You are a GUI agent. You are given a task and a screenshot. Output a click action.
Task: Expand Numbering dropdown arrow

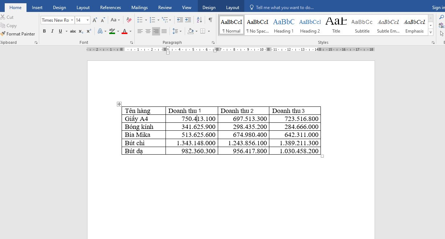click(x=158, y=20)
